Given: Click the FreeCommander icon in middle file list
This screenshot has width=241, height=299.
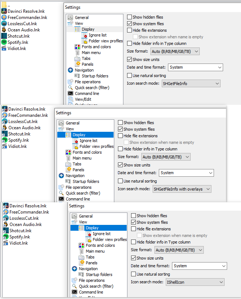Looking at the screenshot, I should tap(5, 115).
